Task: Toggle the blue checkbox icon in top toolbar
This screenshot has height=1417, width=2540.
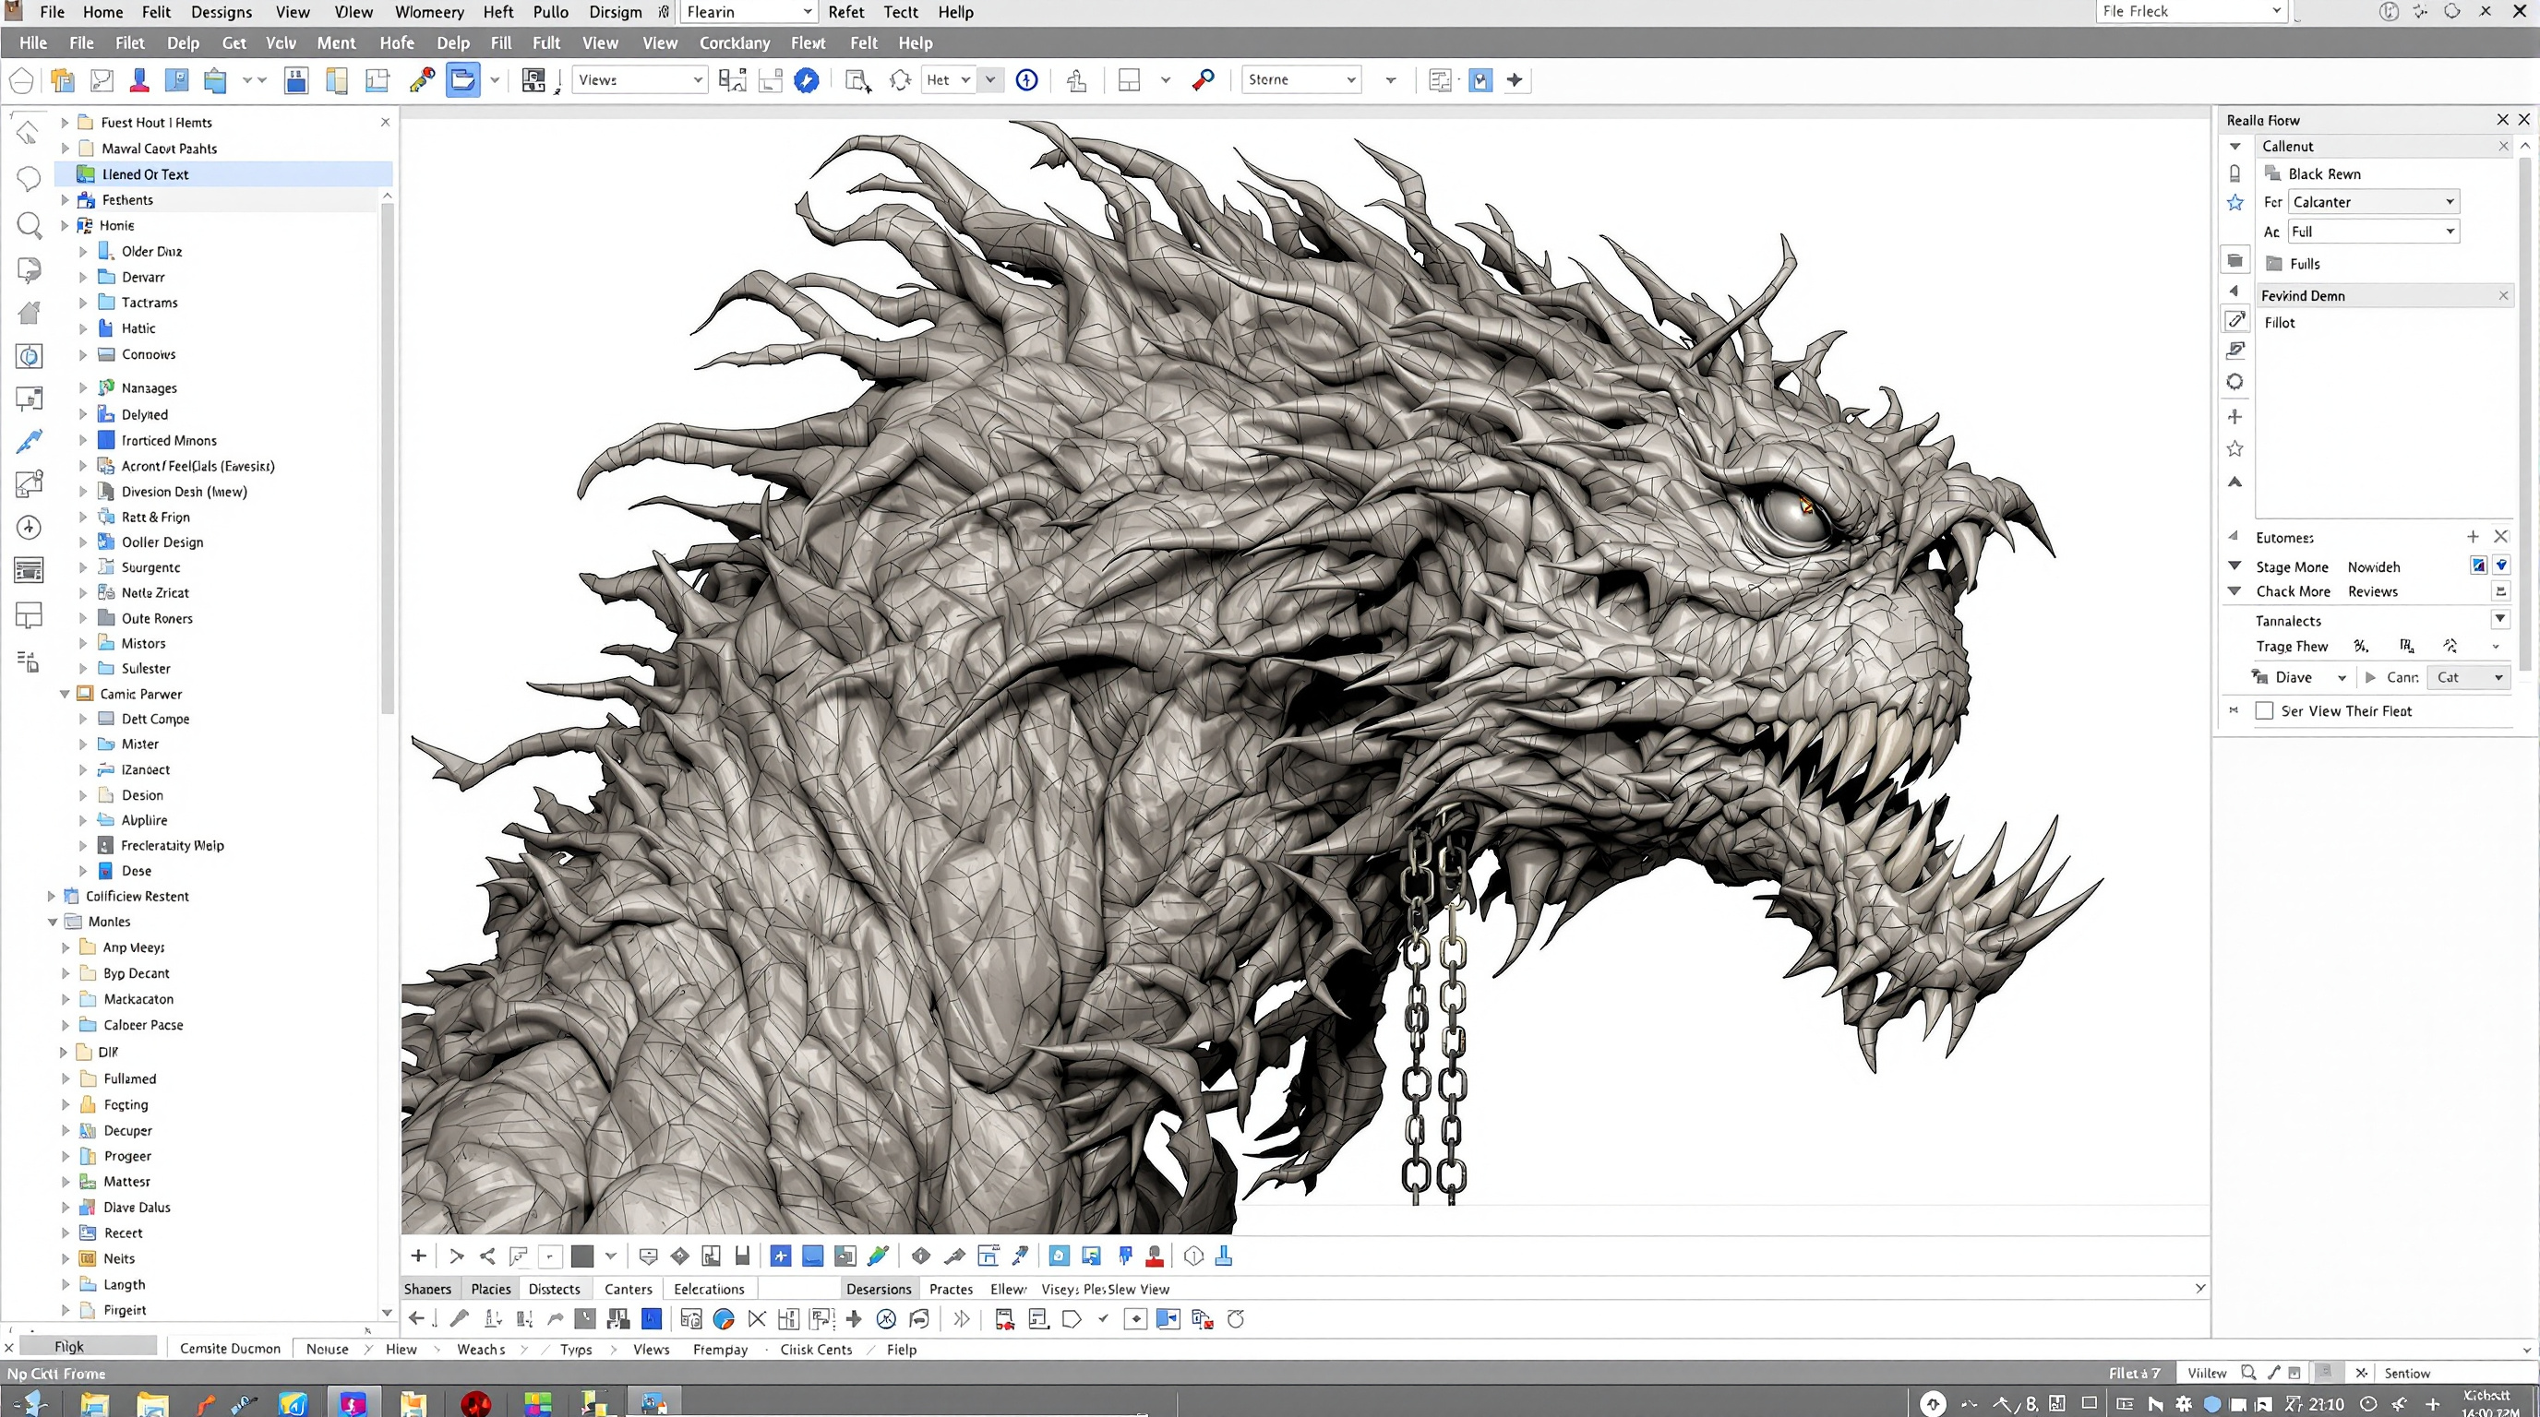Action: point(1480,80)
